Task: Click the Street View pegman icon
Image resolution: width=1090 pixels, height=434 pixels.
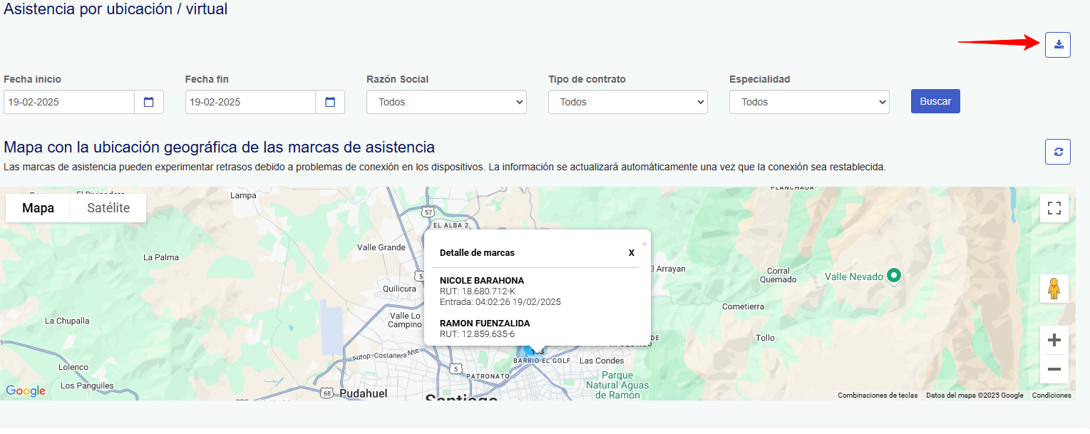Action: click(x=1054, y=289)
